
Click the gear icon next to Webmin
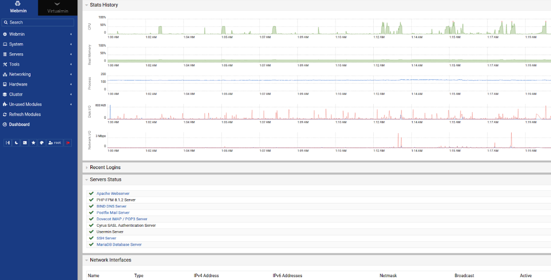(5, 34)
